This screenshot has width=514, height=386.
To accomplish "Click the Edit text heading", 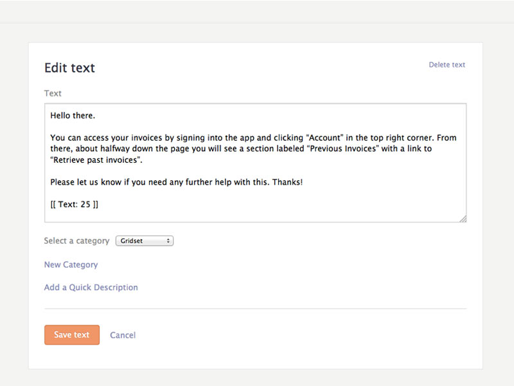I will 69,68.
